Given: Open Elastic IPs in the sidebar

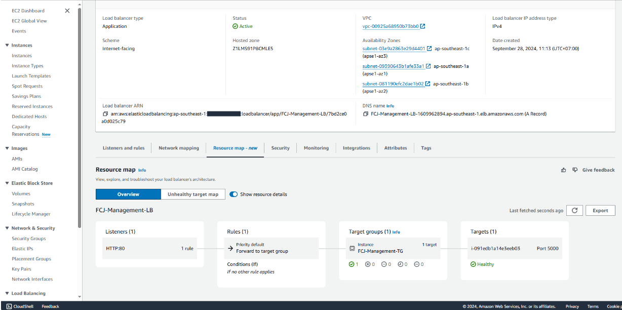Looking at the screenshot, I should (22, 249).
